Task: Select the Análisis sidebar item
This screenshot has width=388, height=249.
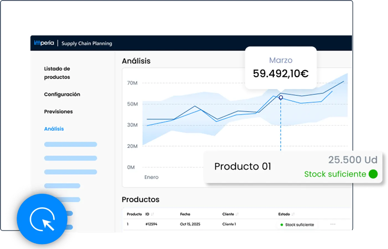Action: pos(54,129)
